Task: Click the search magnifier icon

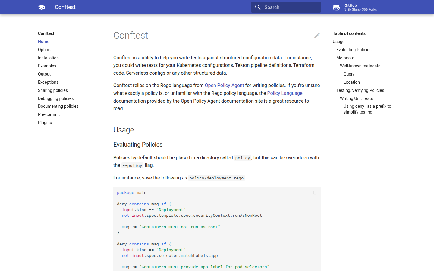Action: tap(258, 7)
